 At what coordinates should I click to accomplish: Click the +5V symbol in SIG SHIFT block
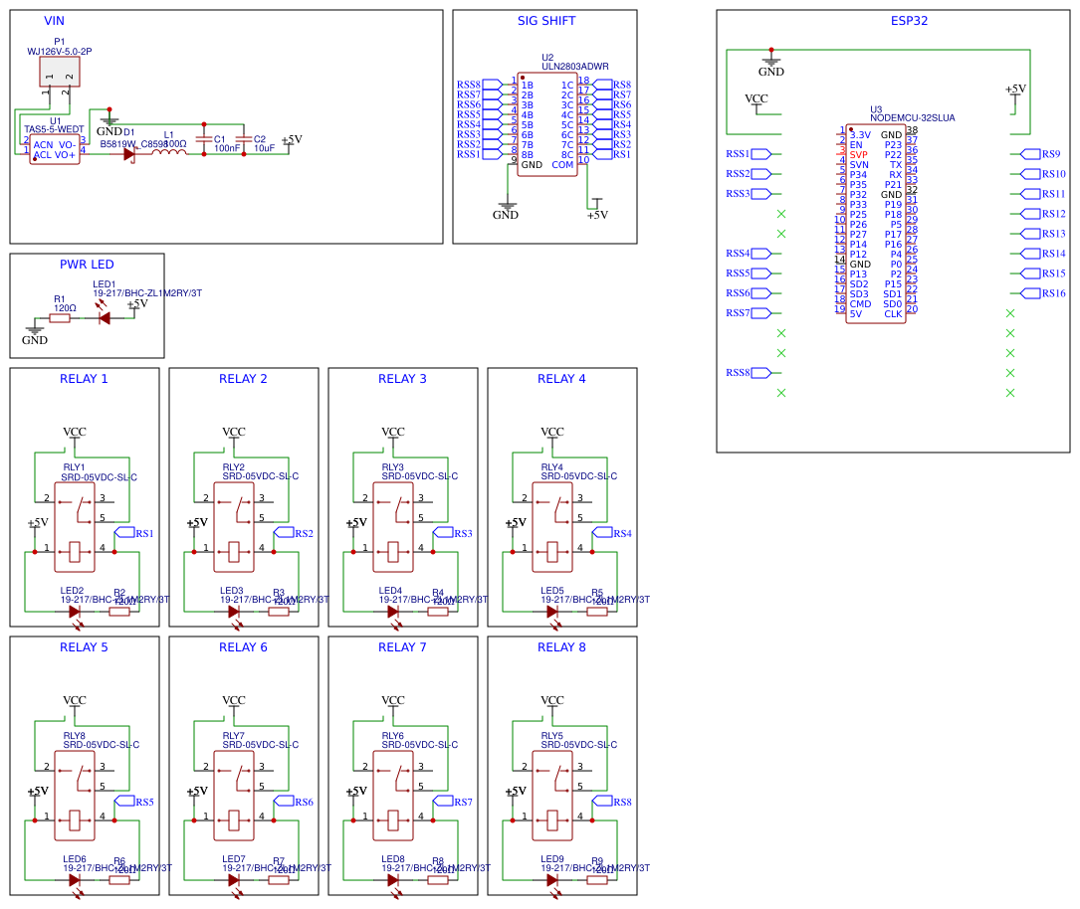pos(597,210)
